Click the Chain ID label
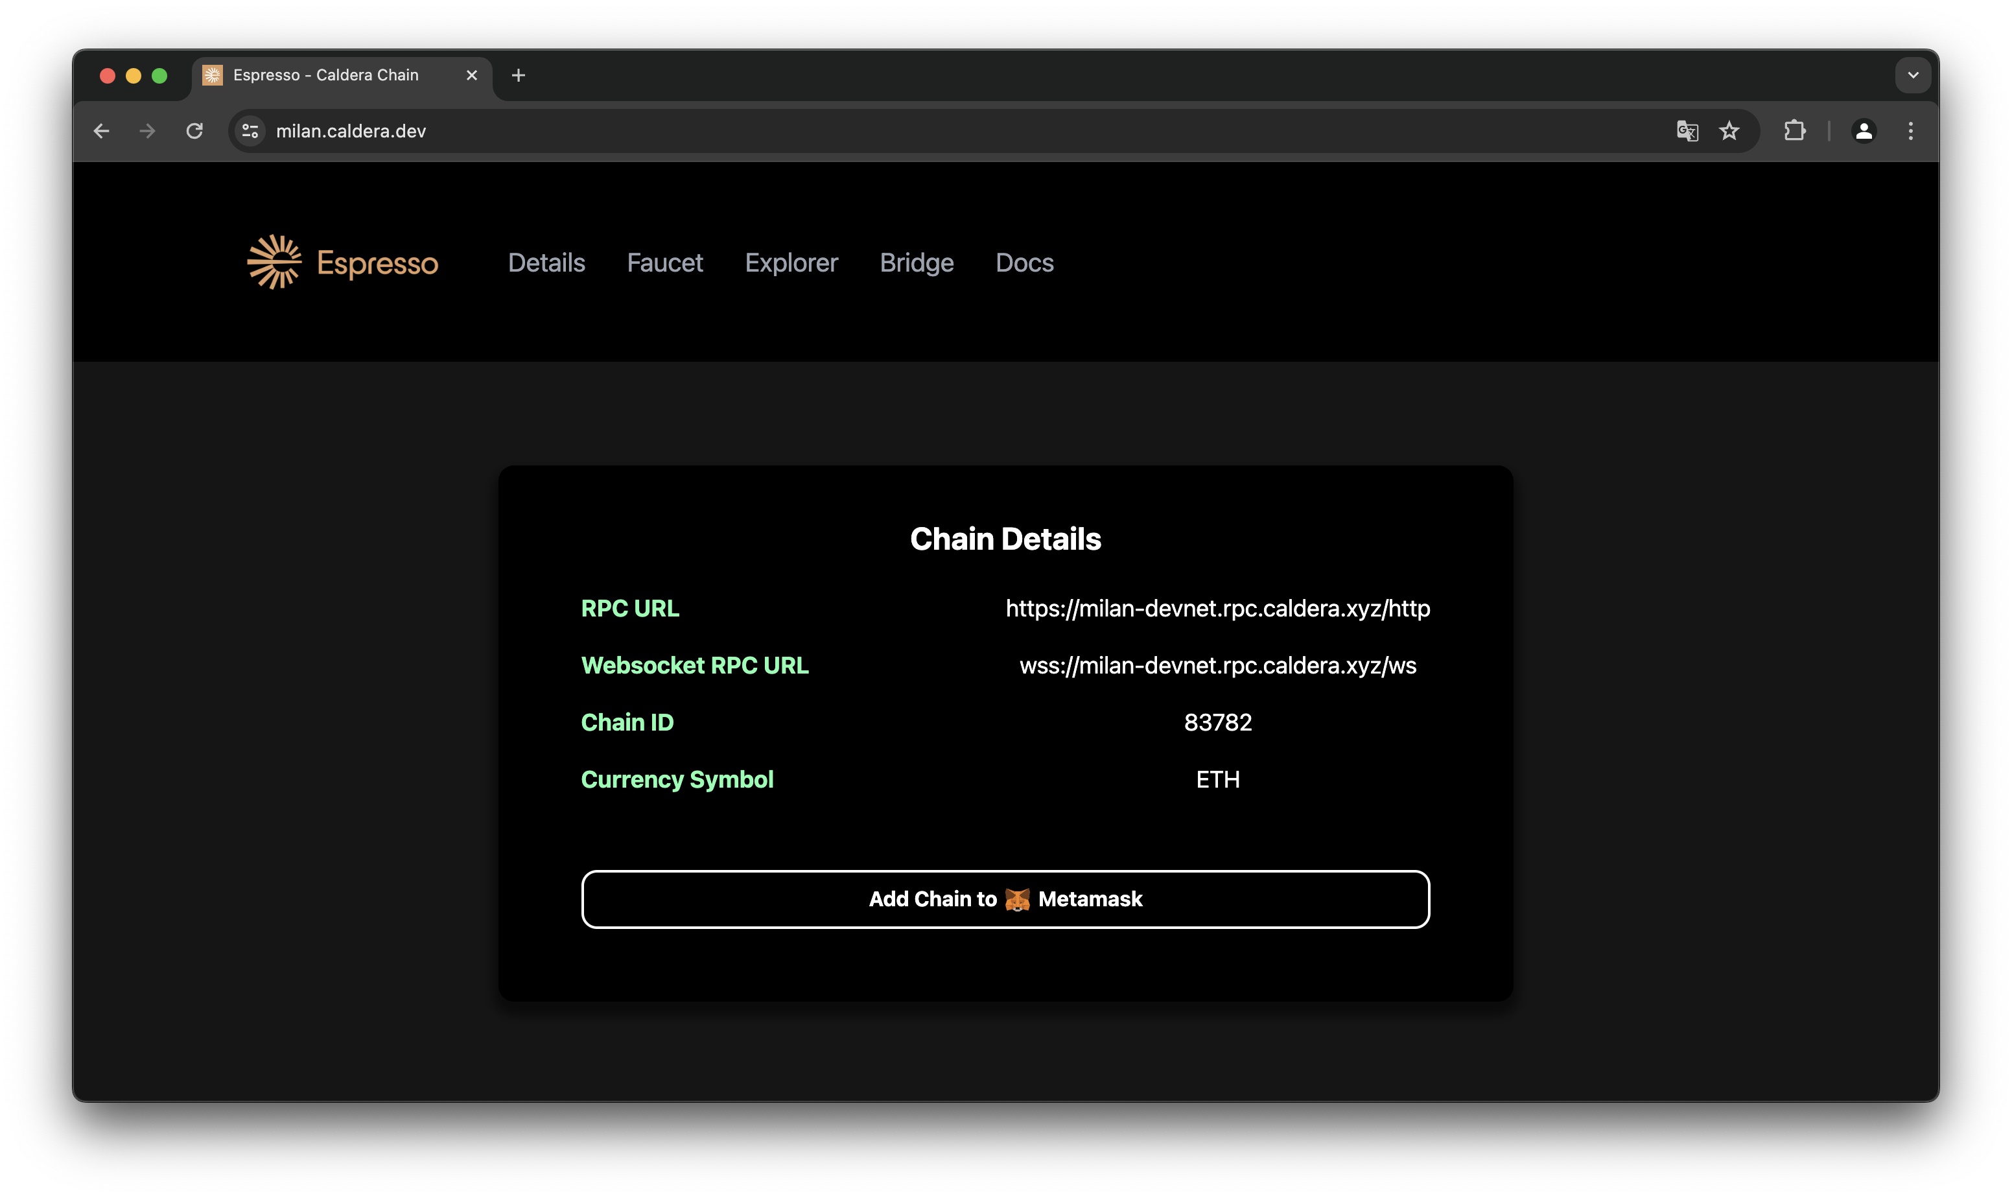Viewport: 2012px width, 1198px height. click(x=627, y=723)
